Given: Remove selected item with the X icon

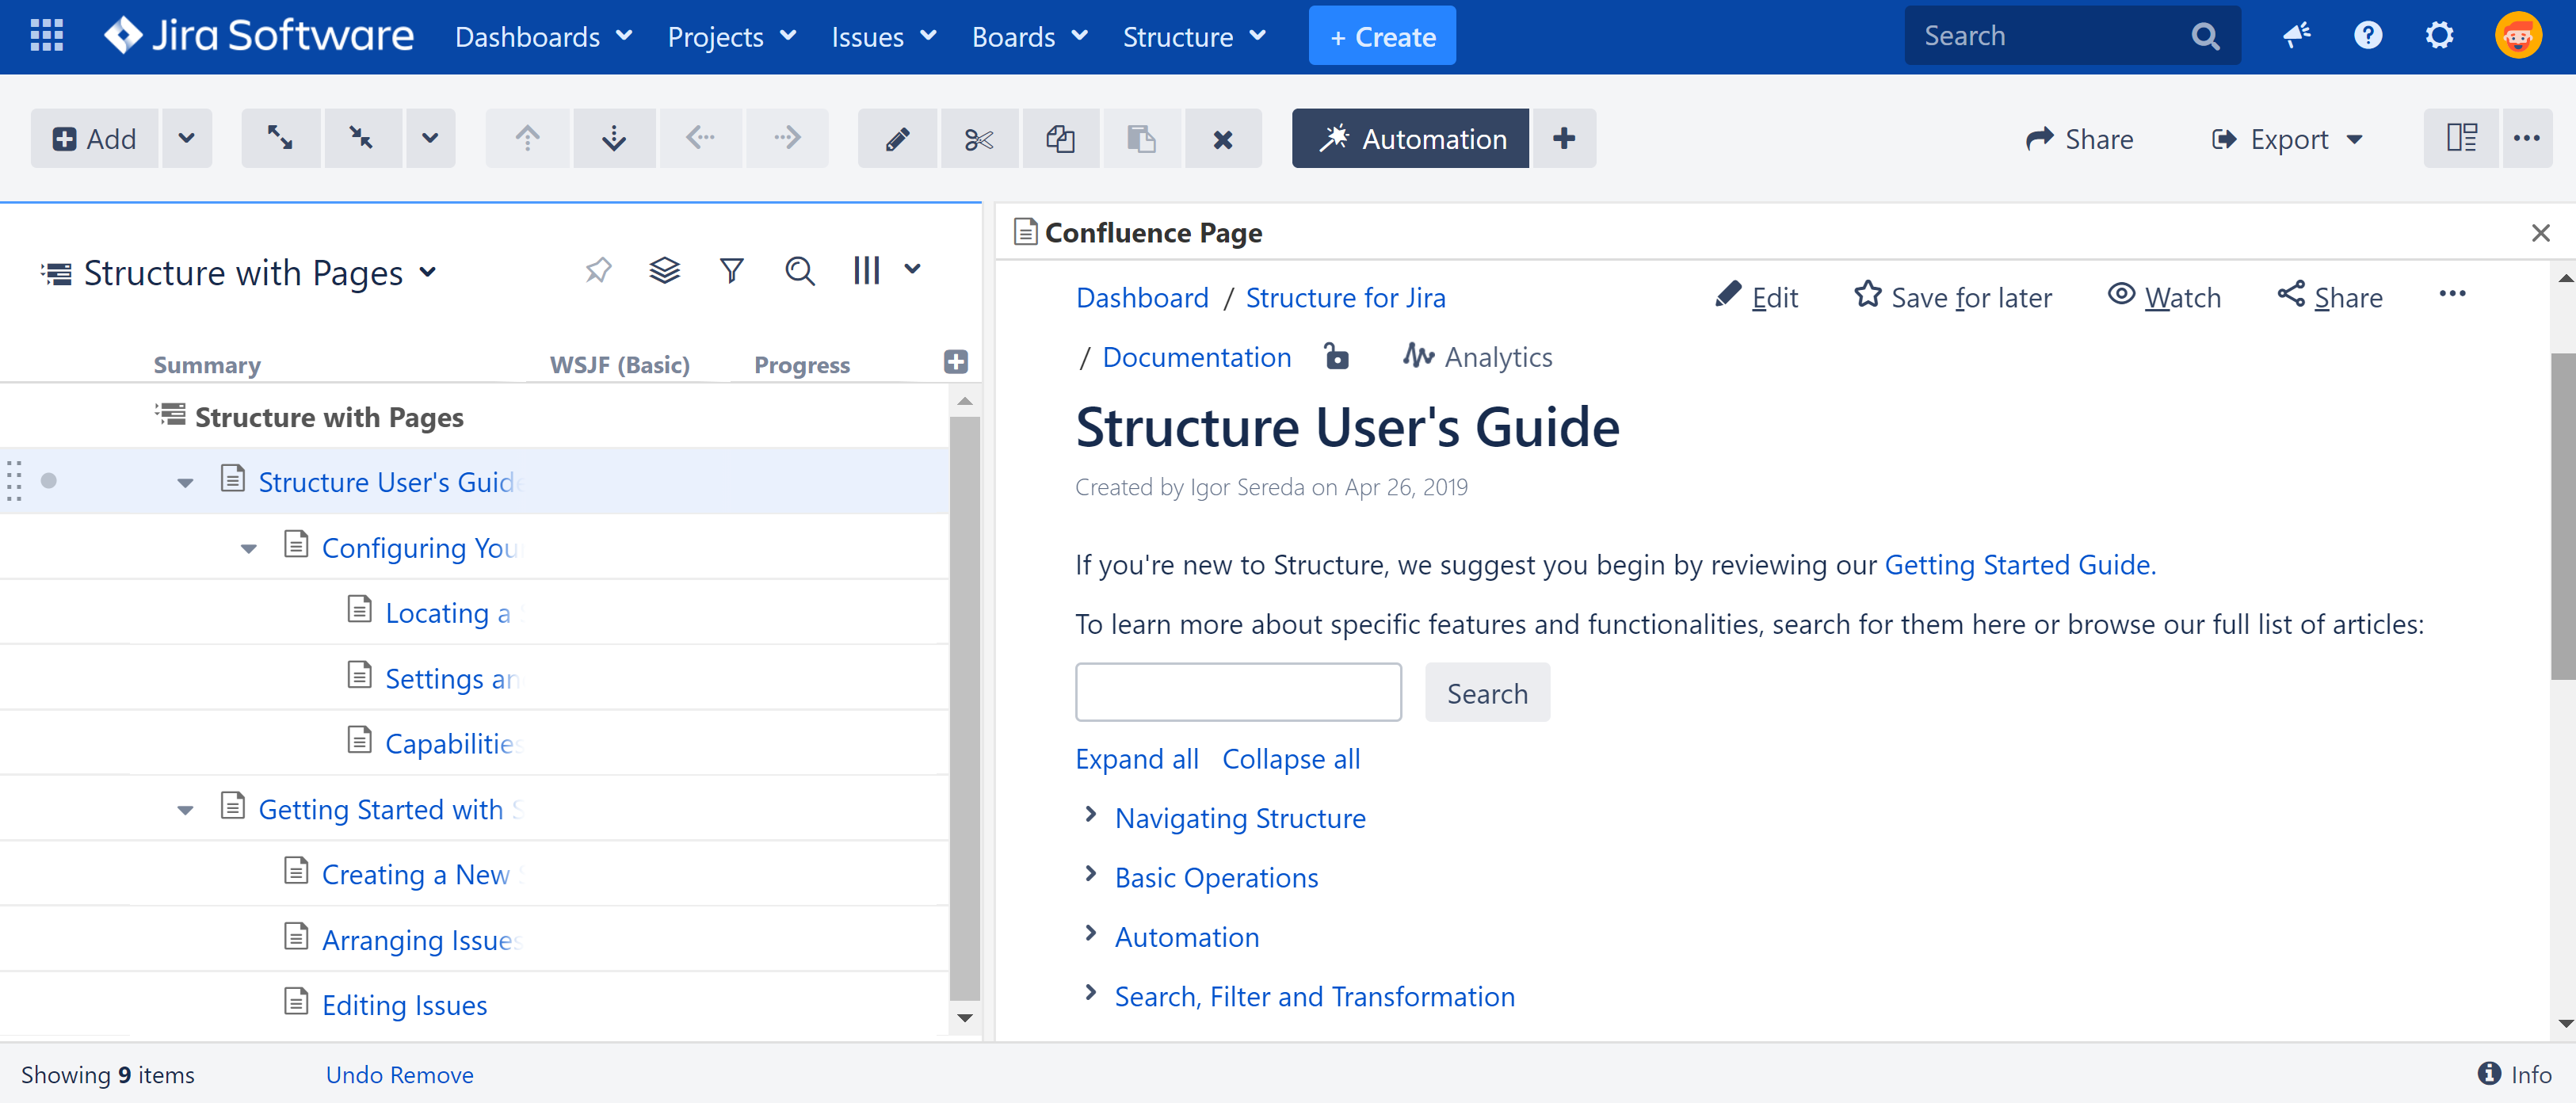Looking at the screenshot, I should click(1223, 138).
